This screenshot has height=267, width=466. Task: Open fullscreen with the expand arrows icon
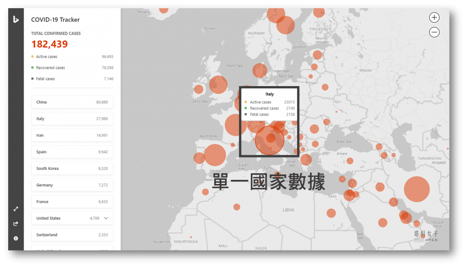[16, 209]
